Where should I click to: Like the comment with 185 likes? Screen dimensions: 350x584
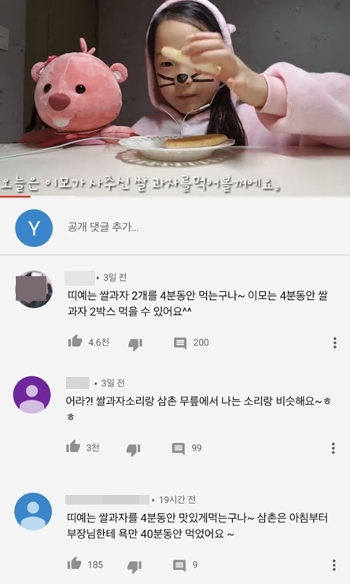[74, 564]
